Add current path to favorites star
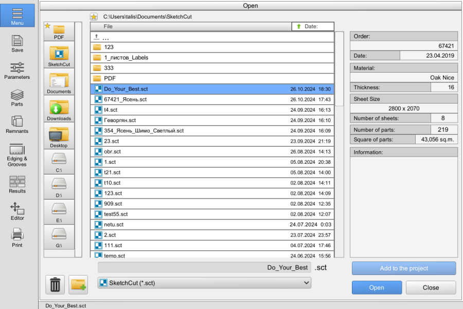This screenshot has width=463, height=309. click(94, 17)
